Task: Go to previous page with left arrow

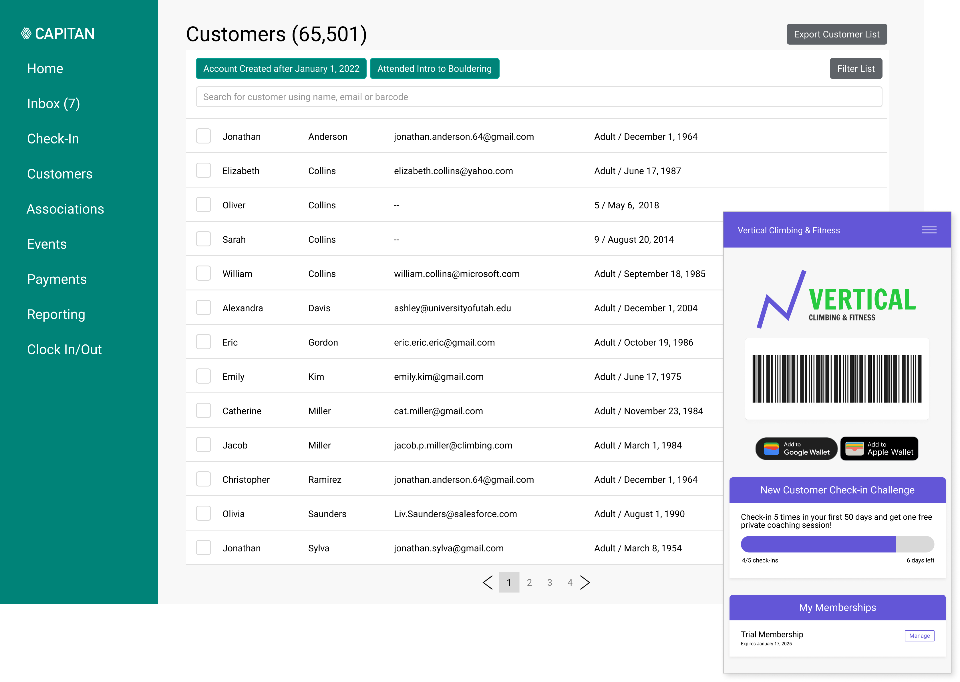Action: point(487,583)
